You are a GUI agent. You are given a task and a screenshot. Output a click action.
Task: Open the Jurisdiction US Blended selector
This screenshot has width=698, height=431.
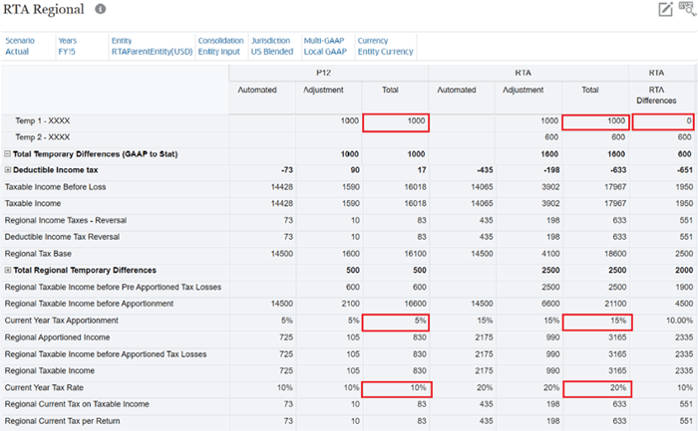(x=272, y=46)
